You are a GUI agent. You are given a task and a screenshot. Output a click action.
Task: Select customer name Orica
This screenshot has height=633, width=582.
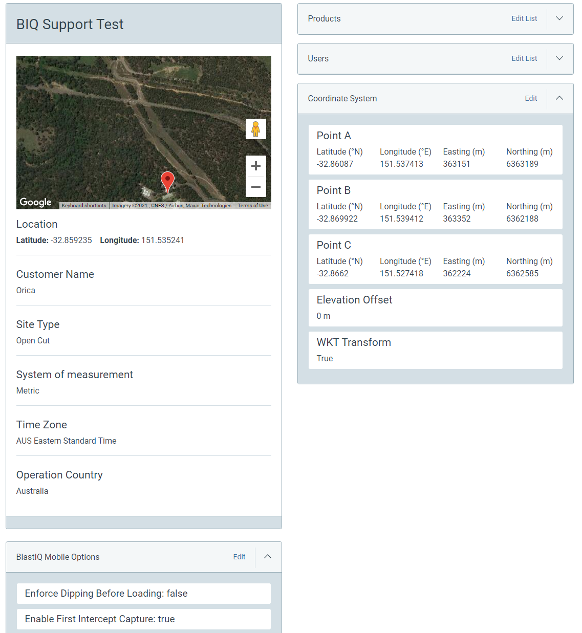[26, 290]
